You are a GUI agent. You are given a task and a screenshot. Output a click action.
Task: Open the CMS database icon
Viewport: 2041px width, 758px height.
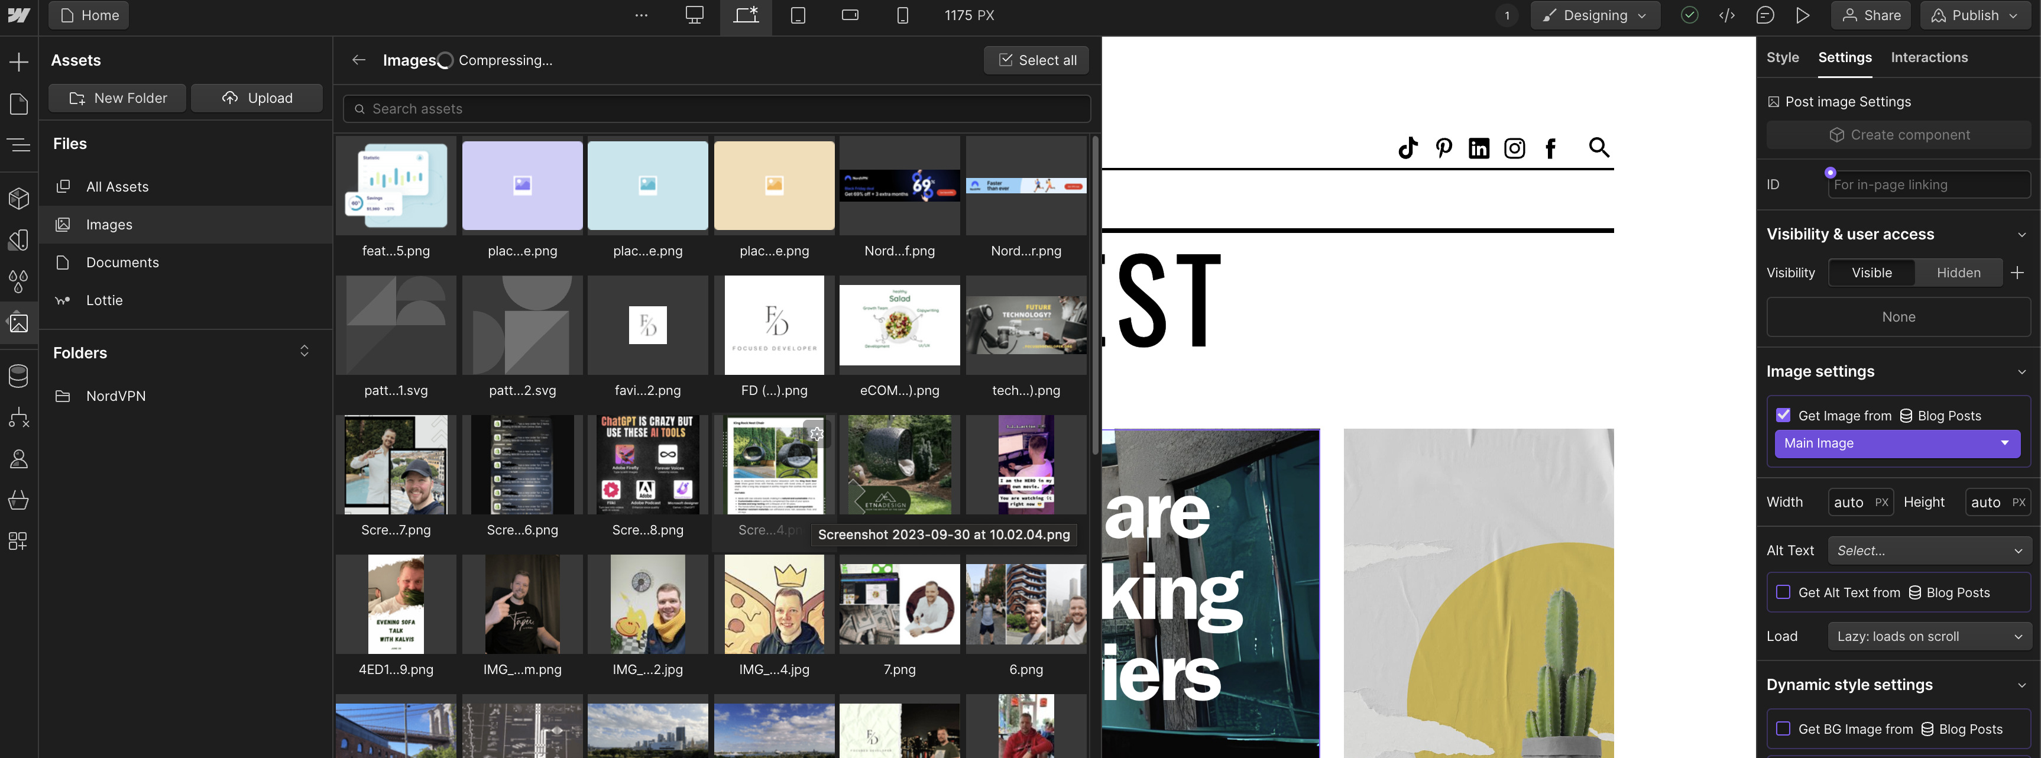point(18,375)
